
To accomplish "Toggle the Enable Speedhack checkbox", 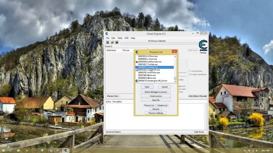I will [189, 74].
